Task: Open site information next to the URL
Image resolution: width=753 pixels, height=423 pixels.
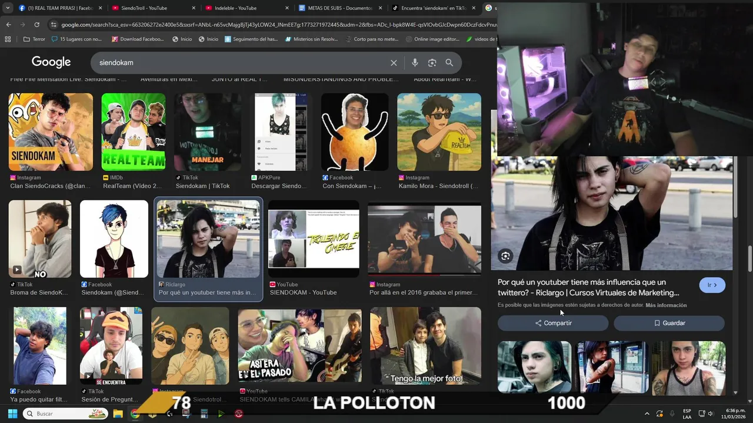Action: [x=54, y=25]
